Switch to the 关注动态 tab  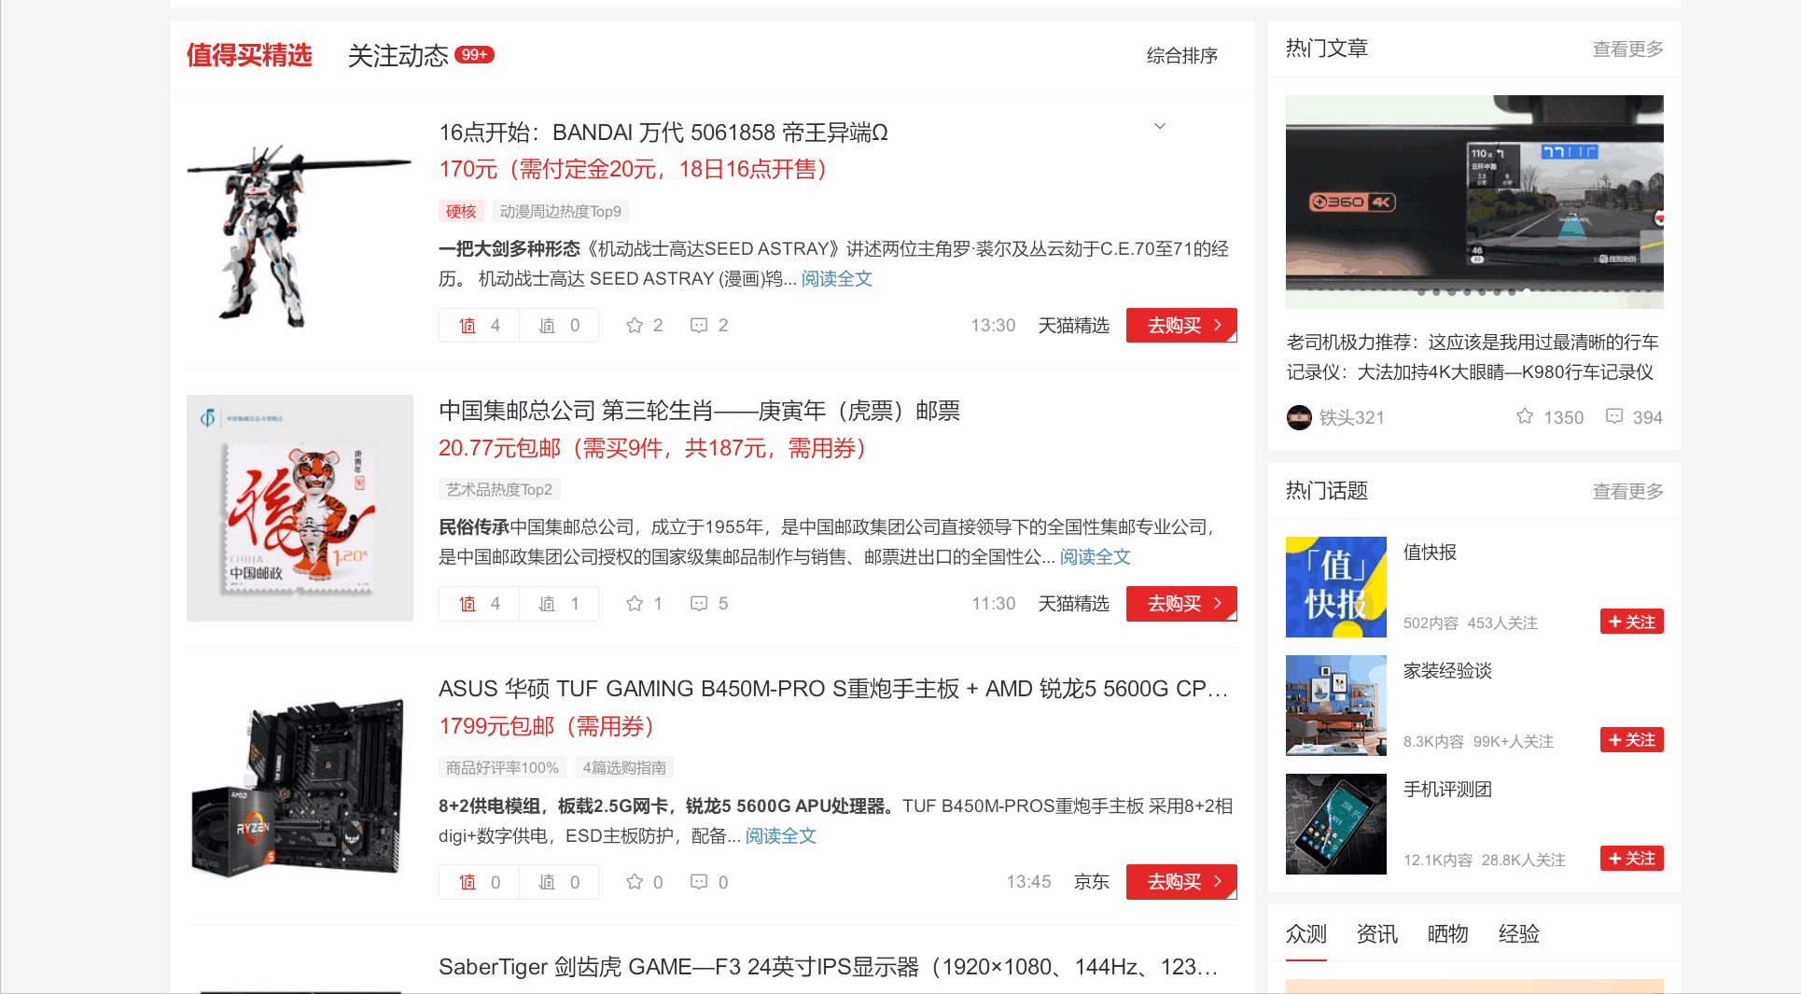point(398,56)
